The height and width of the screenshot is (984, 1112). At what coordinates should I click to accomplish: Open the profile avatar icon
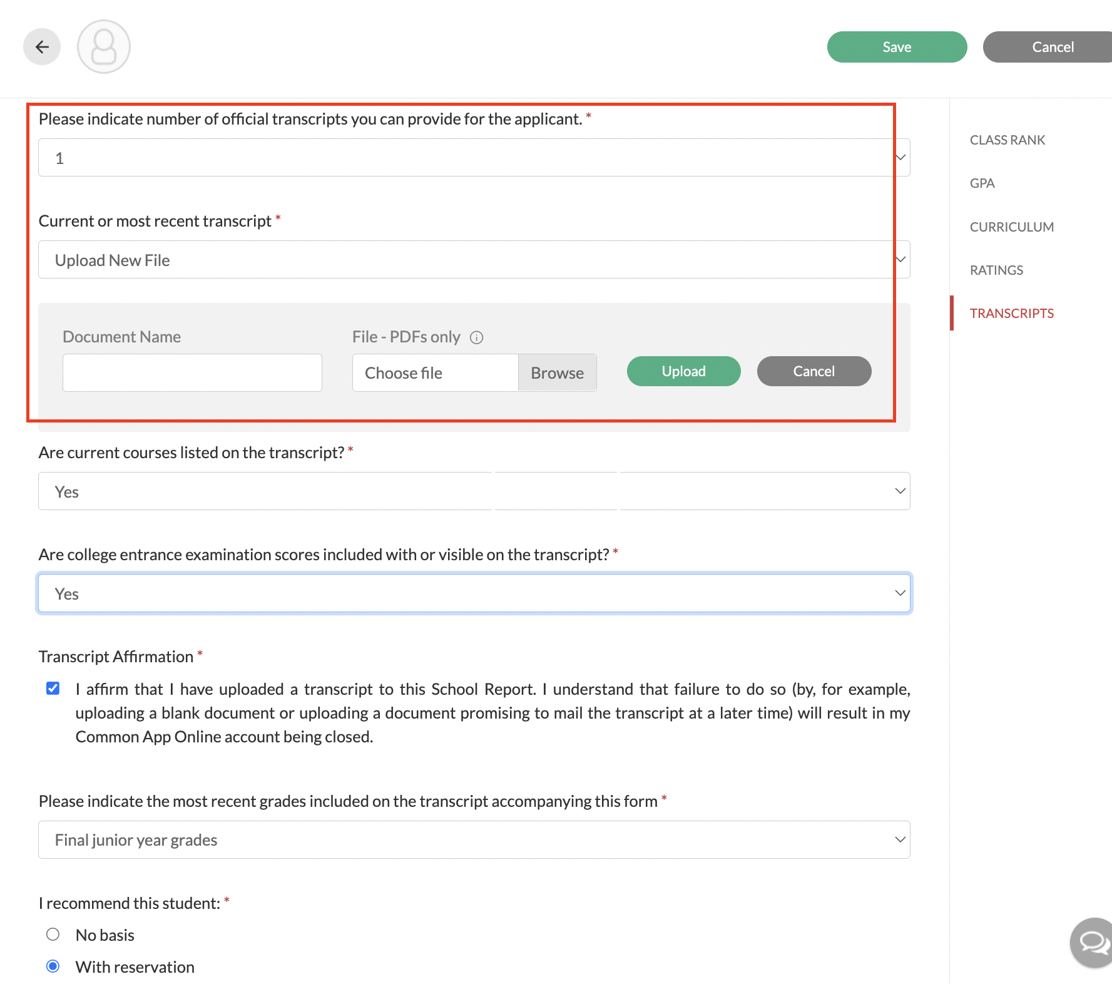(x=104, y=47)
